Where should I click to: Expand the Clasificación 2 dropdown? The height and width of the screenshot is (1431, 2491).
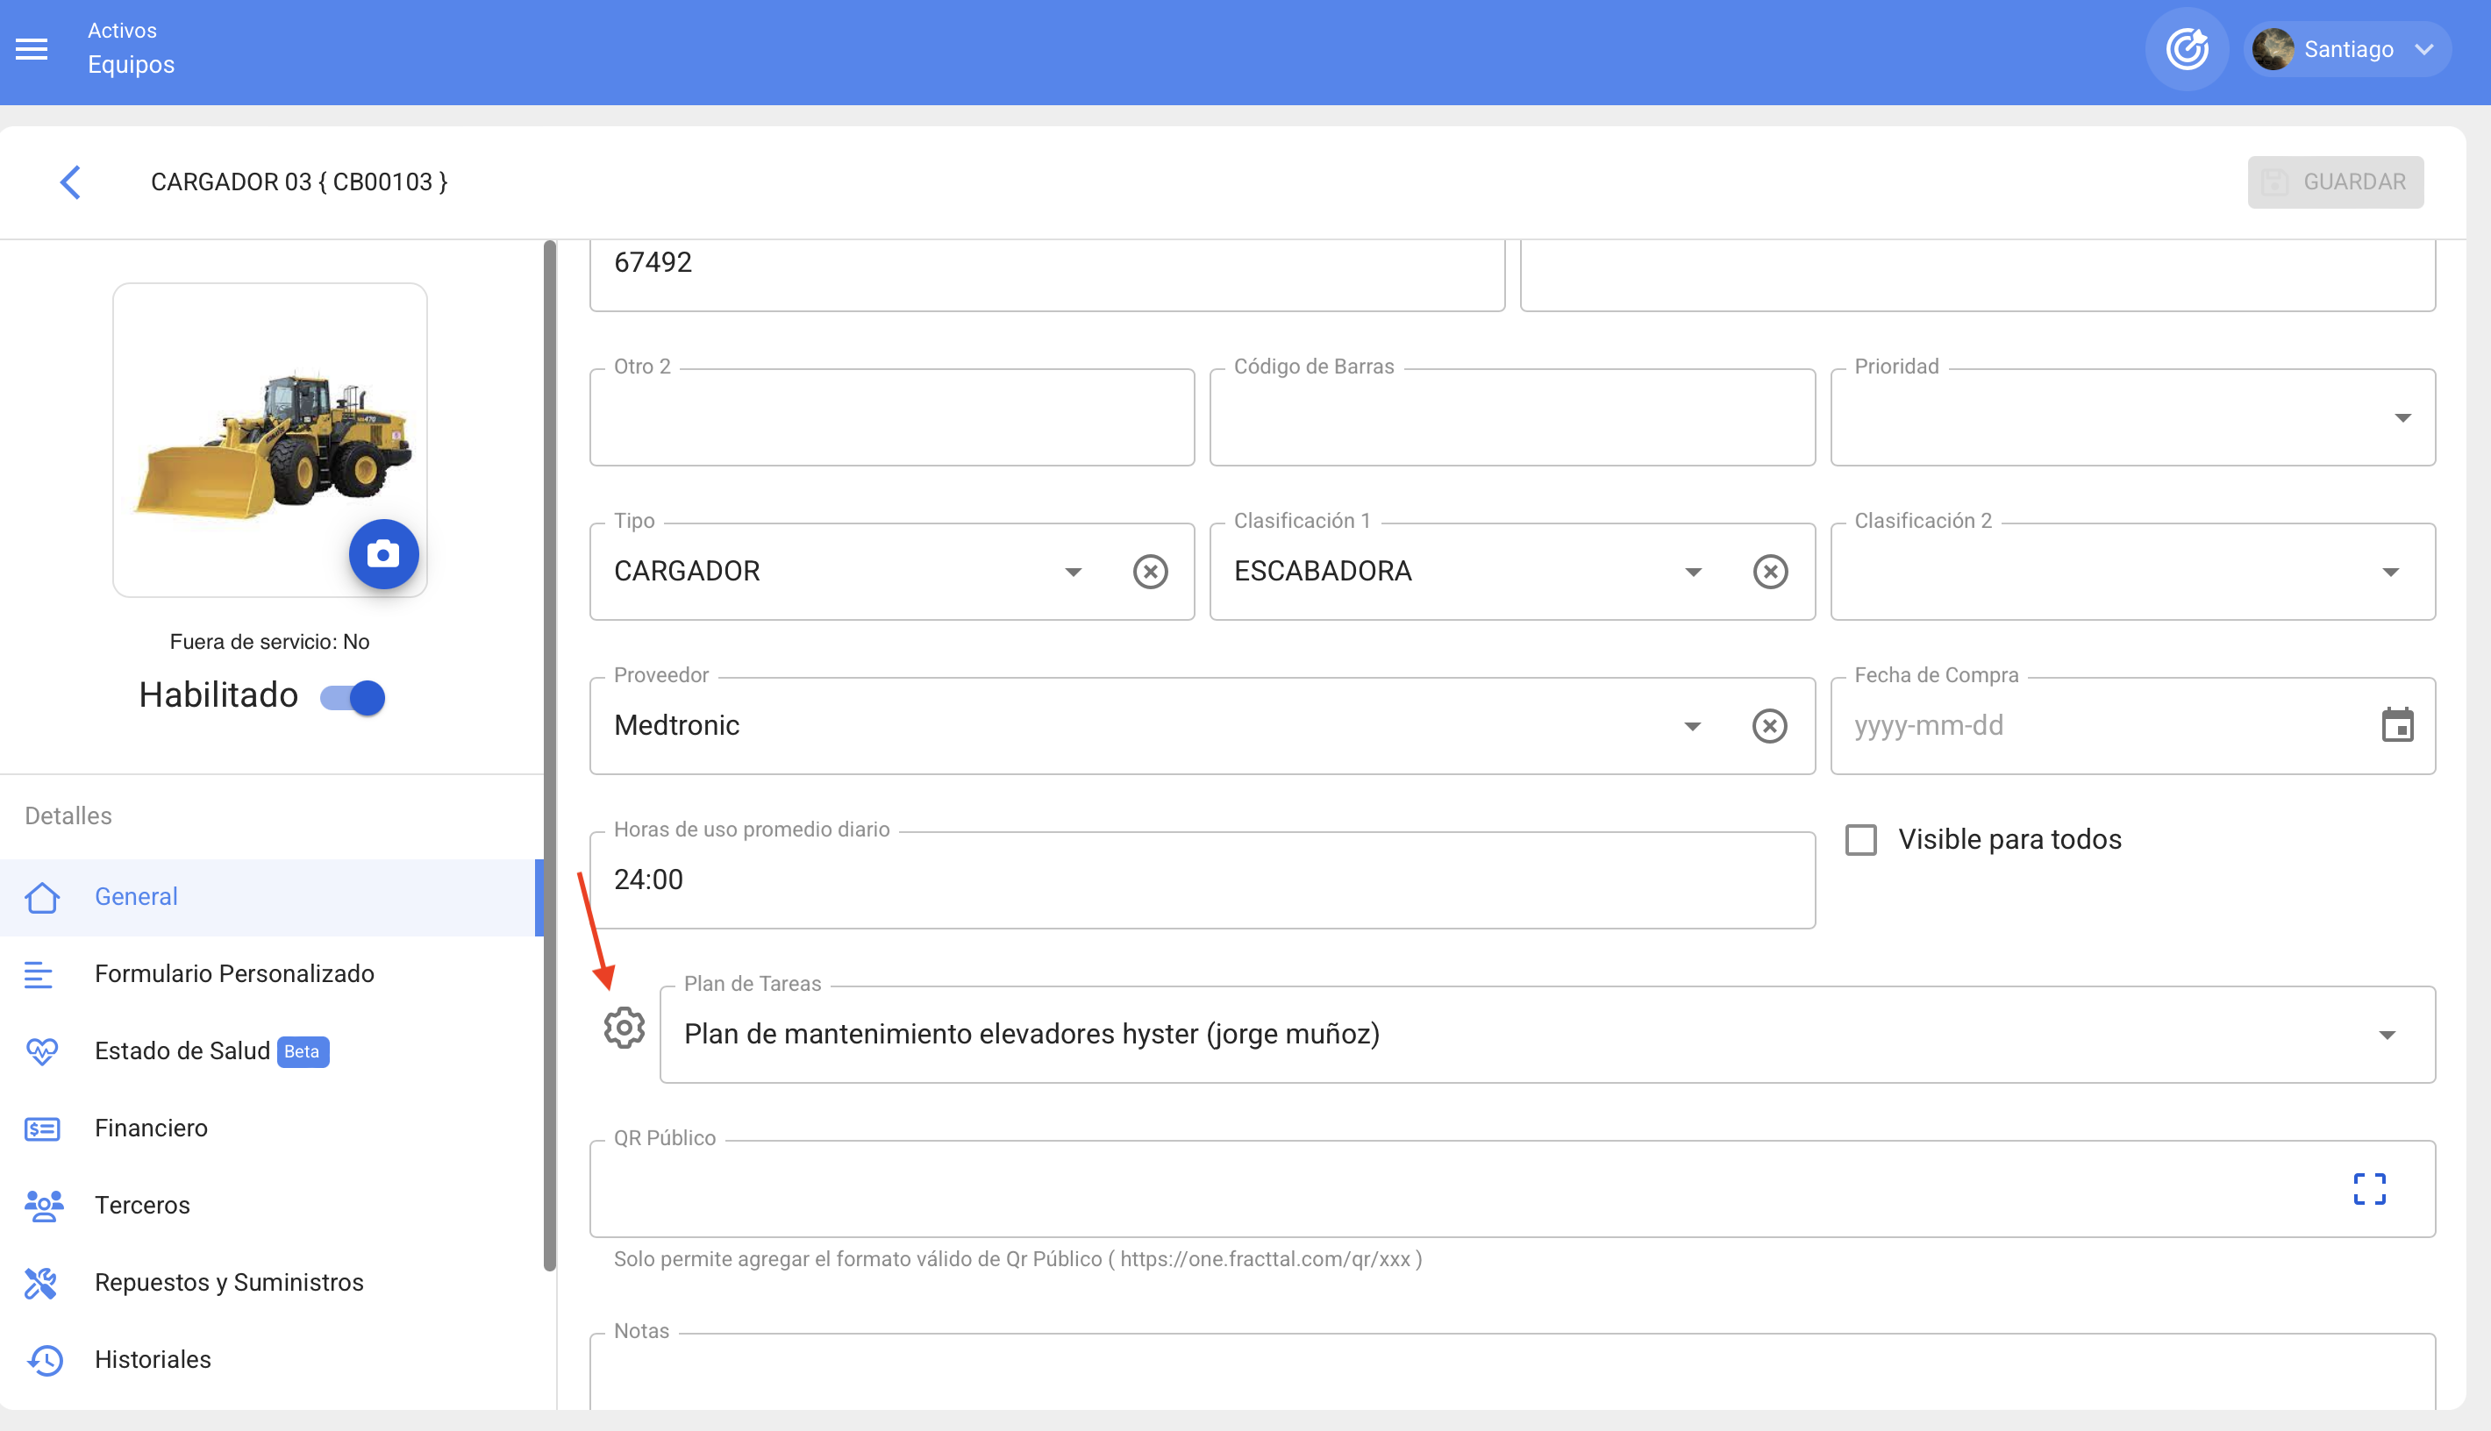coord(2390,572)
